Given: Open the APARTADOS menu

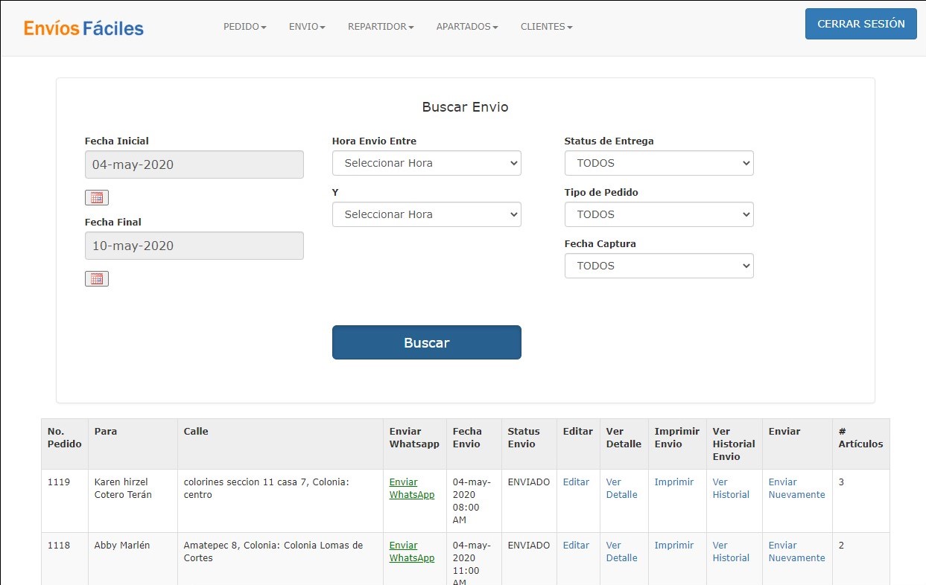Looking at the screenshot, I should coord(467,27).
